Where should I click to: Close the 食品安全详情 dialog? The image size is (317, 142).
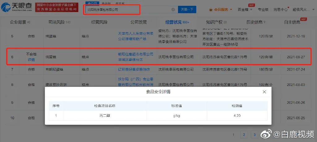[x=264, y=92]
